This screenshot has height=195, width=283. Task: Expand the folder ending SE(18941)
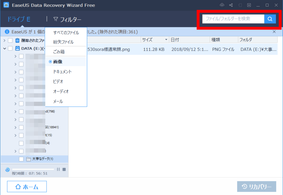(x=16, y=128)
